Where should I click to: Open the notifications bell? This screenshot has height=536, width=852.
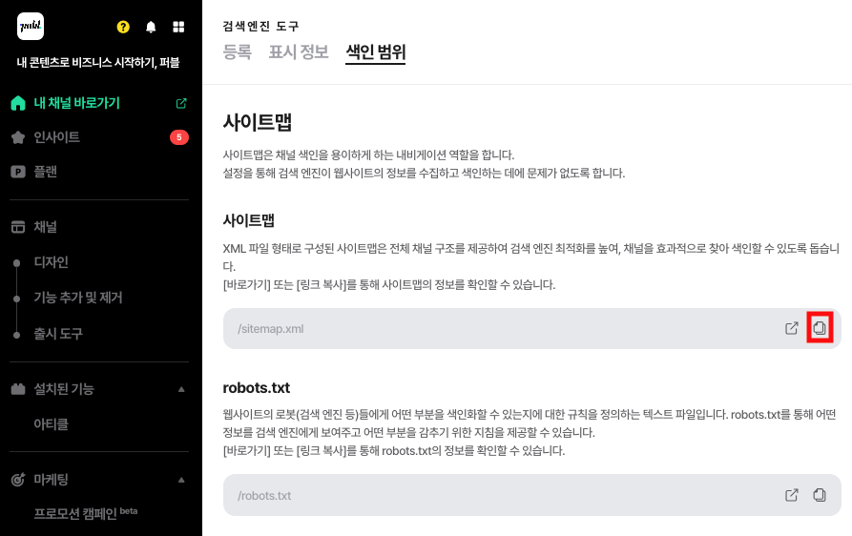151,28
